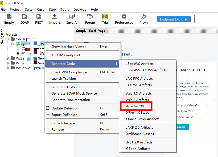
Task: Click the SoapUI Start Page tab
Action: pos(91,31)
